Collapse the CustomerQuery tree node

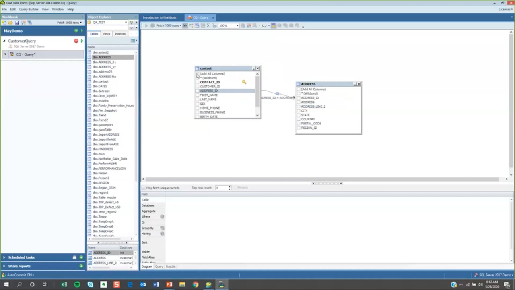[x=4, y=41]
